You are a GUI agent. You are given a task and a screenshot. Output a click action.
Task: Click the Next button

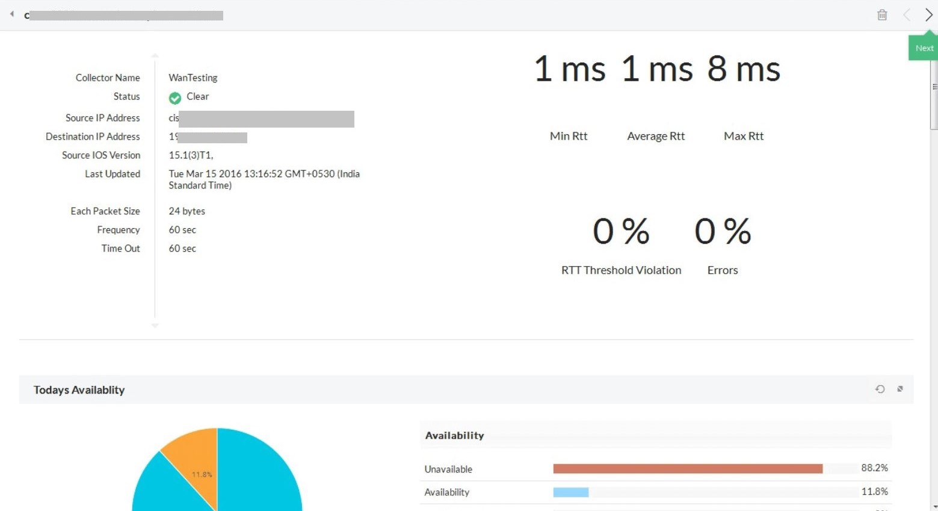(x=923, y=47)
